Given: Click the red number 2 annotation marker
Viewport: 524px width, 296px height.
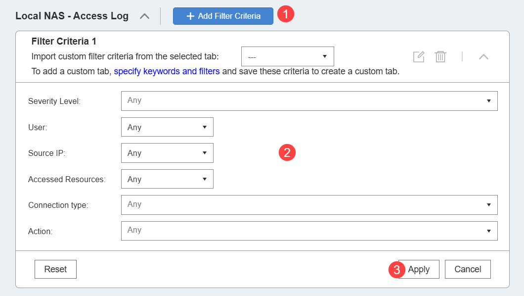Looking at the screenshot, I should click(287, 152).
